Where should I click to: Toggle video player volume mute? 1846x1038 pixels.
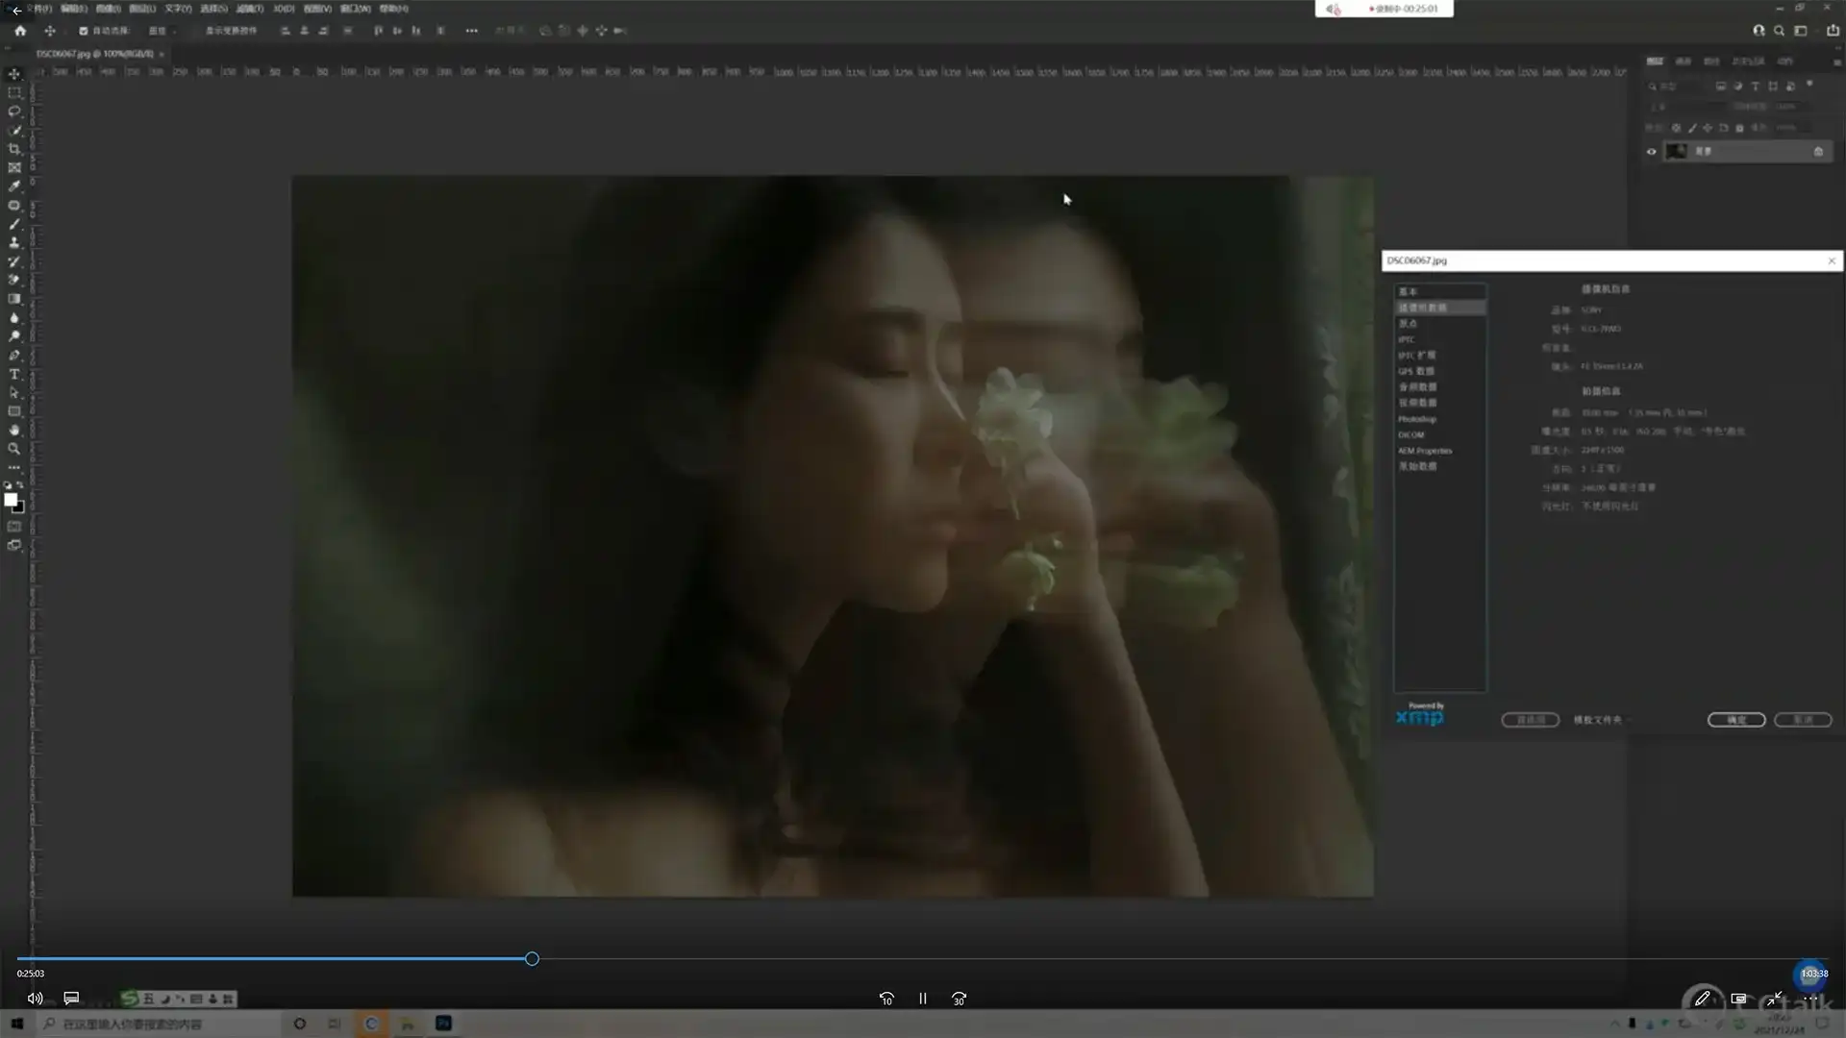pyautogui.click(x=35, y=999)
